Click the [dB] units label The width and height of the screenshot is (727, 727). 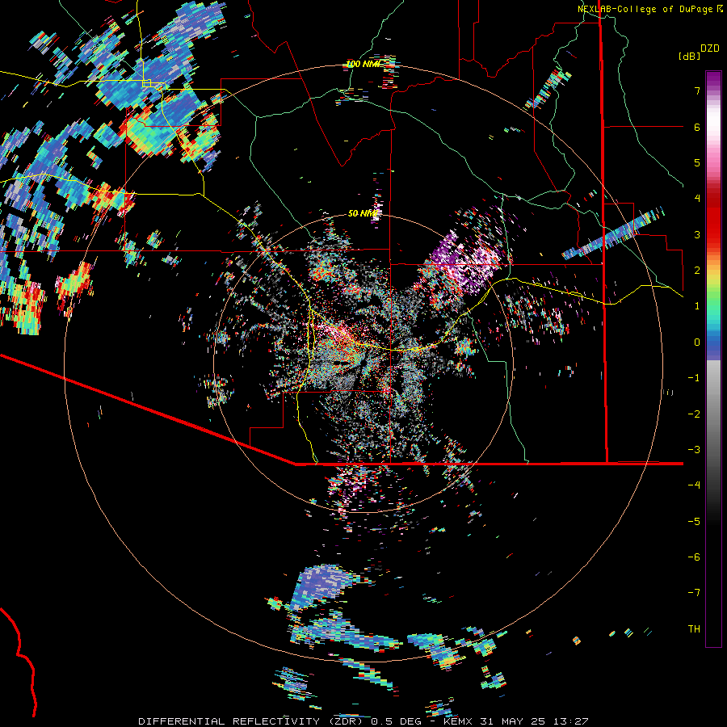689,56
